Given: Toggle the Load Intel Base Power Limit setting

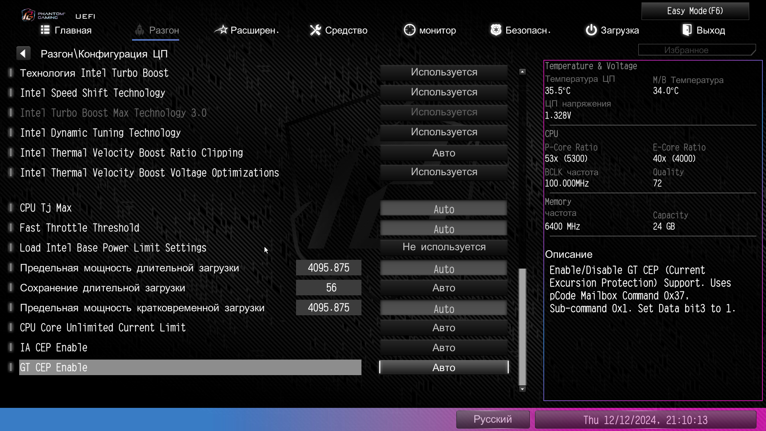Looking at the screenshot, I should pos(444,247).
